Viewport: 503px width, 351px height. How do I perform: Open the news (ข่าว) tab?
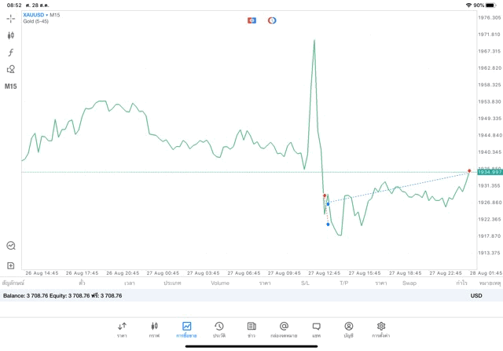coord(251,328)
